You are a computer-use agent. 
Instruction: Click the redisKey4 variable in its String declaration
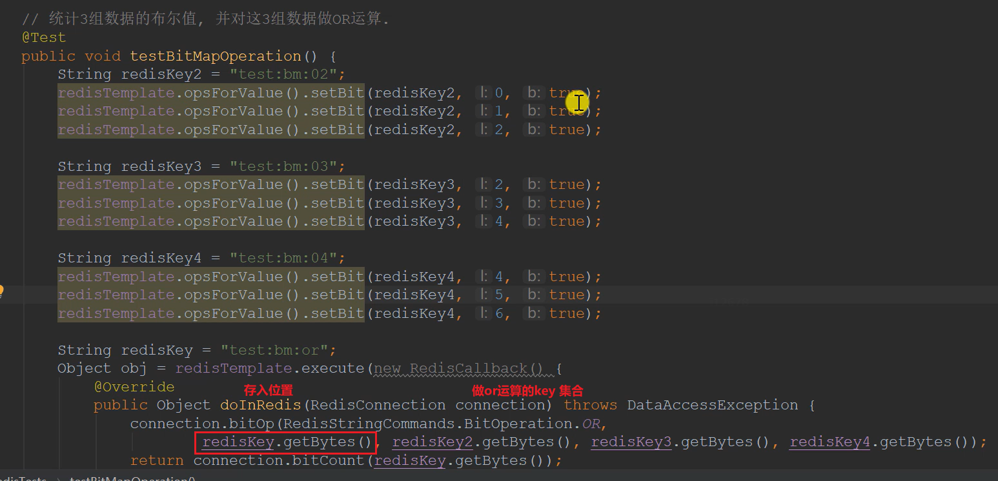162,258
